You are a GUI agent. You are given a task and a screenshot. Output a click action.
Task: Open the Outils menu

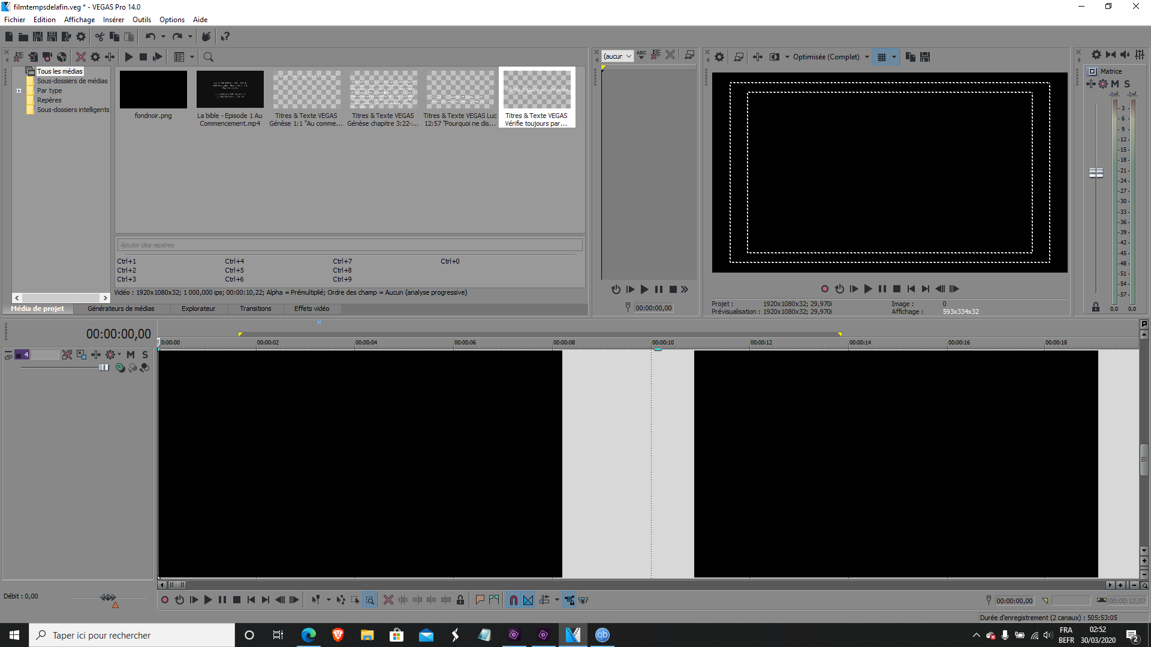(x=141, y=20)
